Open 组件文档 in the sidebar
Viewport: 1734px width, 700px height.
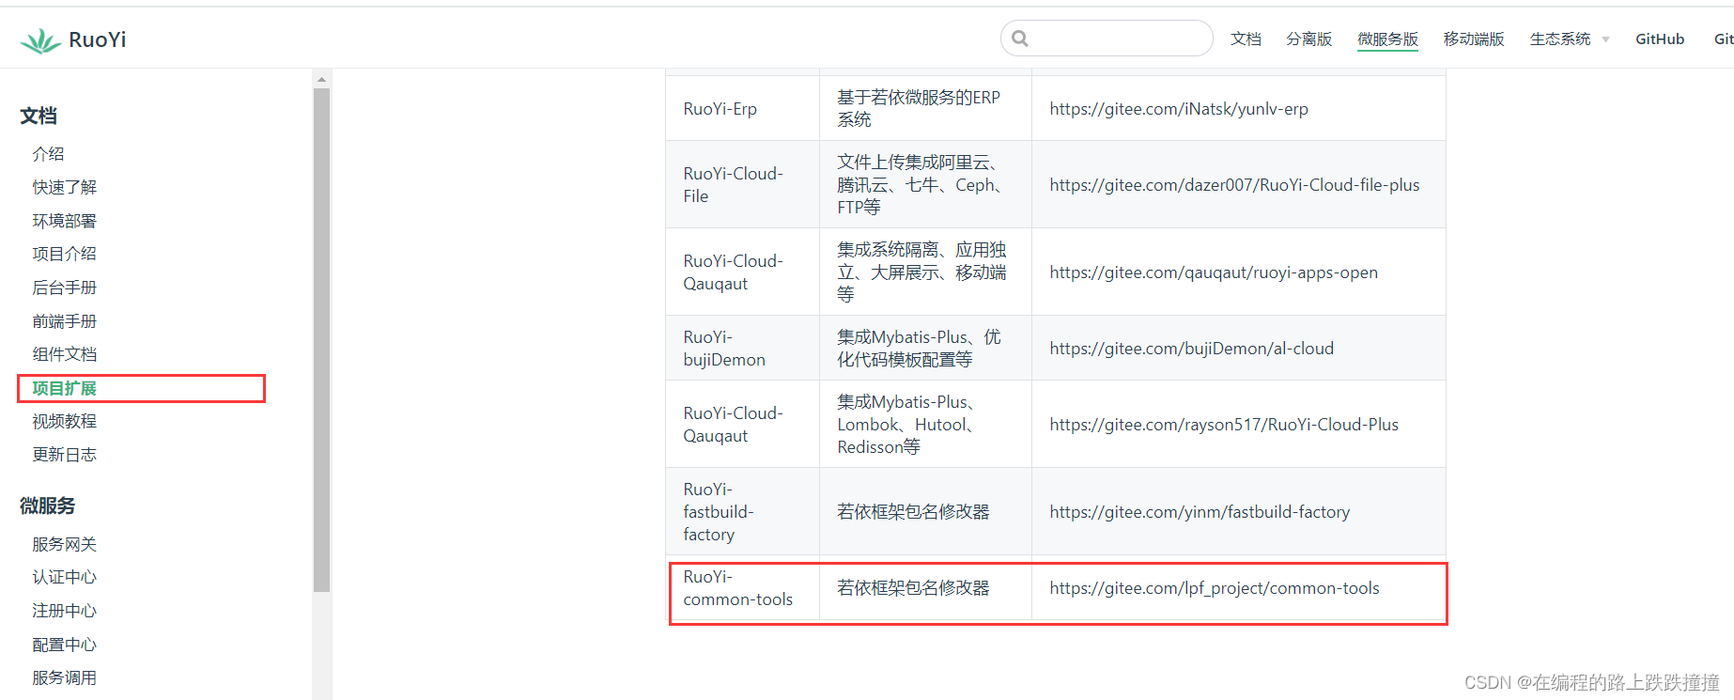coord(64,354)
